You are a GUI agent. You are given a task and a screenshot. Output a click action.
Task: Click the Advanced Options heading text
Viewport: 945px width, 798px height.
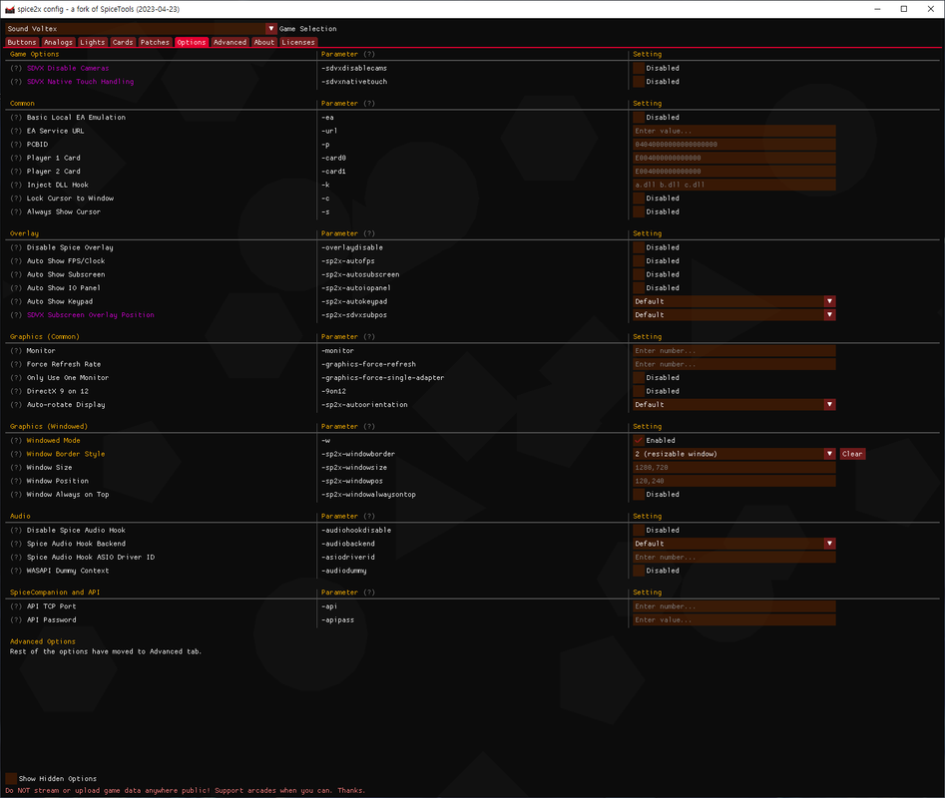(x=43, y=641)
